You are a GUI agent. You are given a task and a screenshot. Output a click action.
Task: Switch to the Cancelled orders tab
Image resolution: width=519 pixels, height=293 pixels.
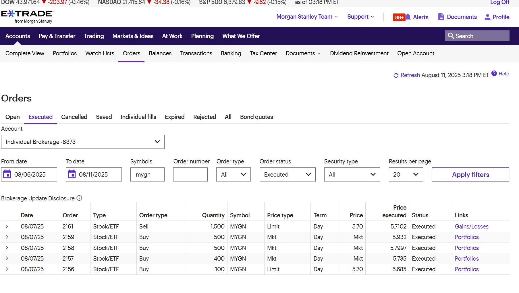(x=74, y=117)
